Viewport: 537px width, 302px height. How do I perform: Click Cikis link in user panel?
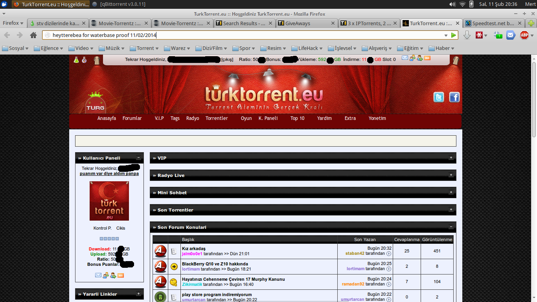click(121, 228)
